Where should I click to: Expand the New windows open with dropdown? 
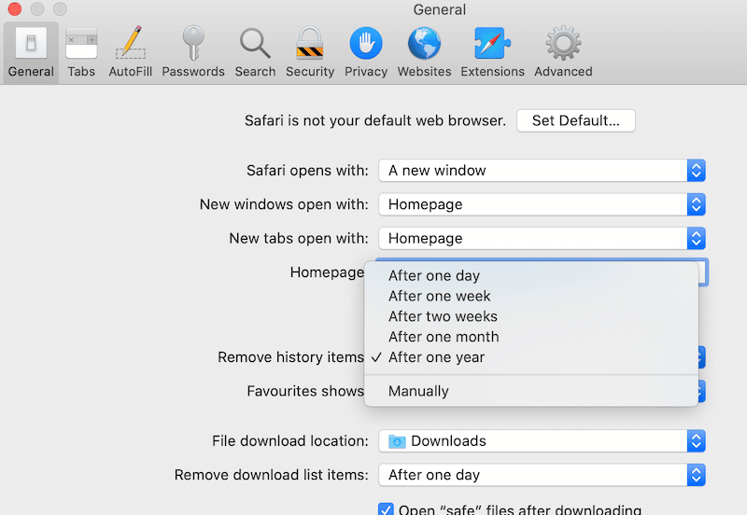coord(542,204)
